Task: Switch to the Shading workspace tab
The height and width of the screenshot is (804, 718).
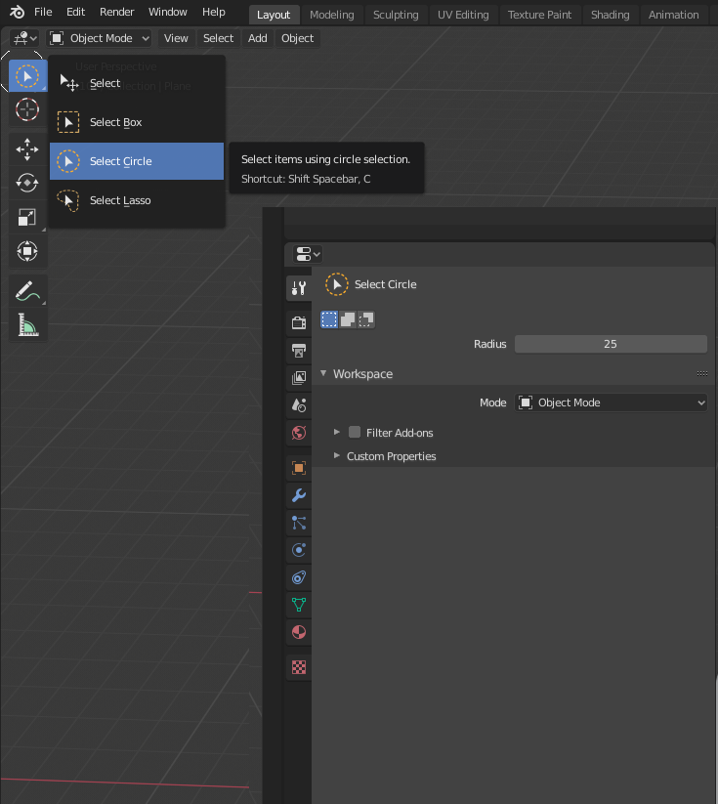Action: [611, 15]
